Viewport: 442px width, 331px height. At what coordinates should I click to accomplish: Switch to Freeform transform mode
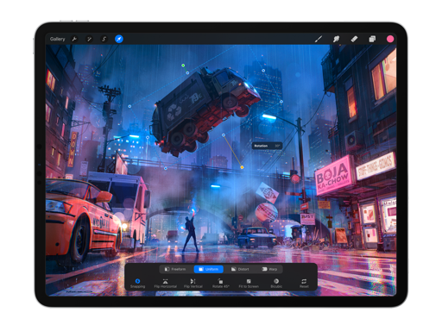point(175,269)
